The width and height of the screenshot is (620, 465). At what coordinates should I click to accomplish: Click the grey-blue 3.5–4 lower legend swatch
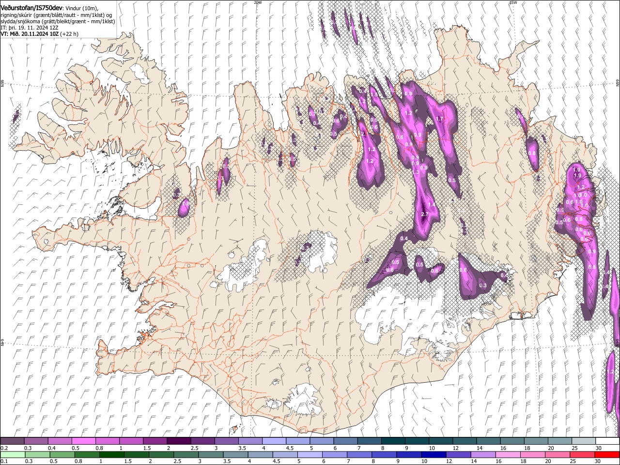click(235, 454)
